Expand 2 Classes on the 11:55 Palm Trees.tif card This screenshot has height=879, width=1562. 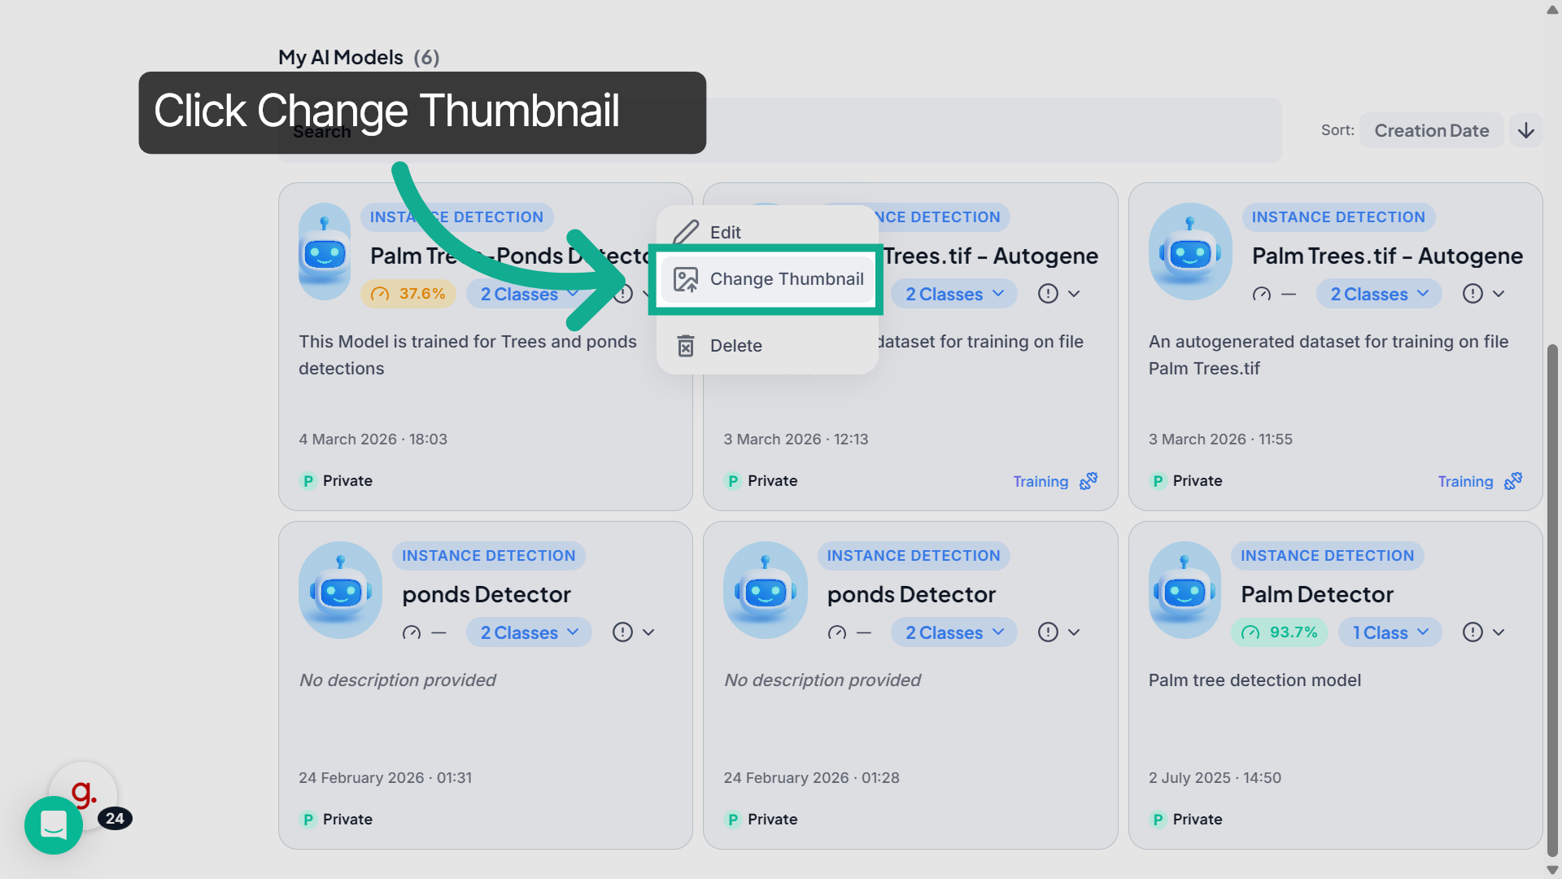point(1379,294)
